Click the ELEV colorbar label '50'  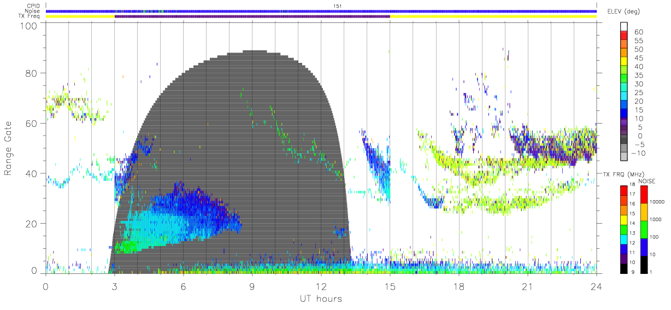[639, 49]
